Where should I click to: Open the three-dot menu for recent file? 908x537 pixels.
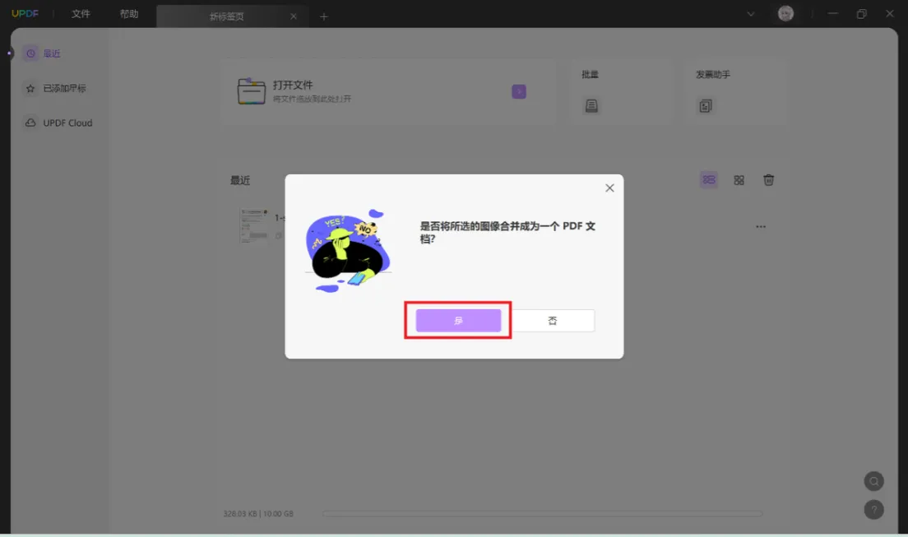761,226
